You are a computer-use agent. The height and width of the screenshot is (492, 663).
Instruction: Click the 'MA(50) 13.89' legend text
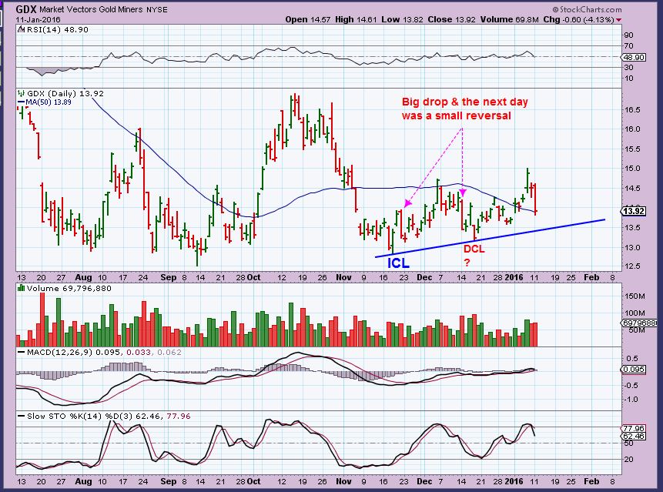tap(49, 102)
